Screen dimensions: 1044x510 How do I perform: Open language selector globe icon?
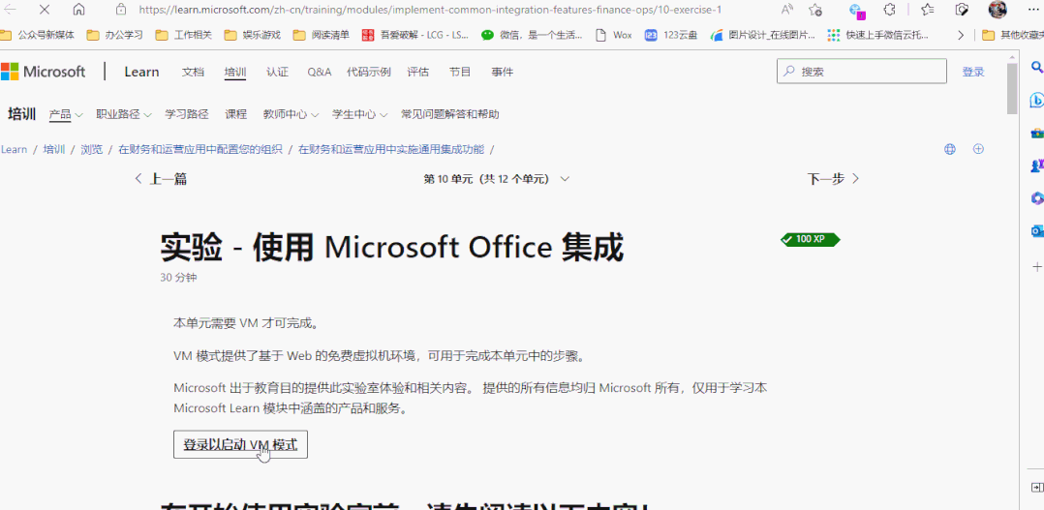(950, 149)
